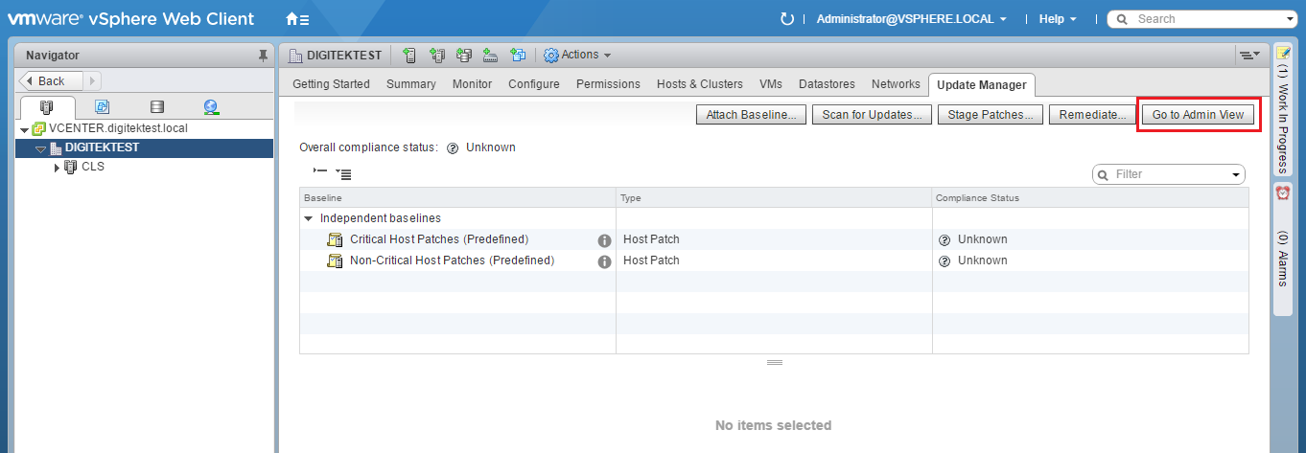
Task: Click Add Host toolbar icon
Action: click(409, 56)
